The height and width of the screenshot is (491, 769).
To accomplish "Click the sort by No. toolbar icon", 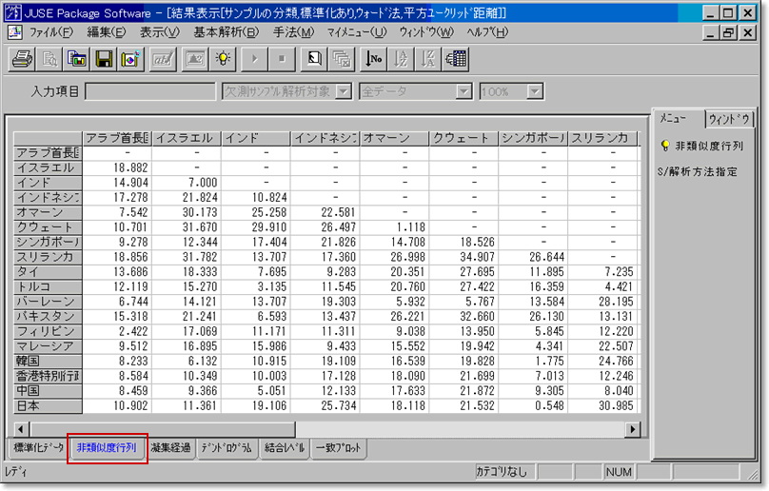I will 374,60.
